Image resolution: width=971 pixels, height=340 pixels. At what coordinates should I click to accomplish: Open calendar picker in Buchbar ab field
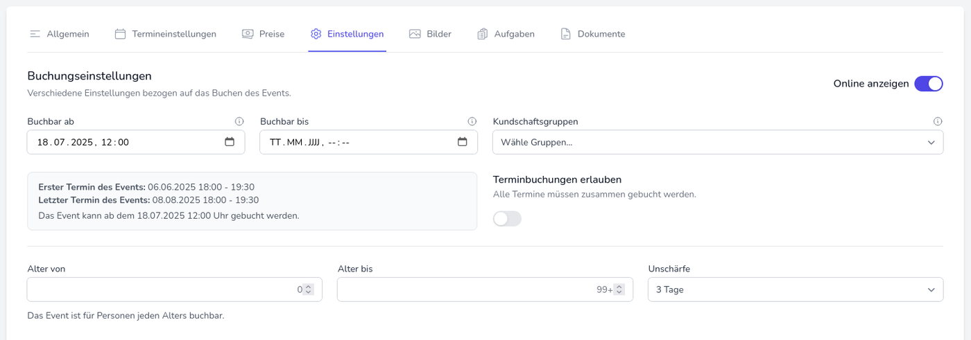tap(230, 142)
